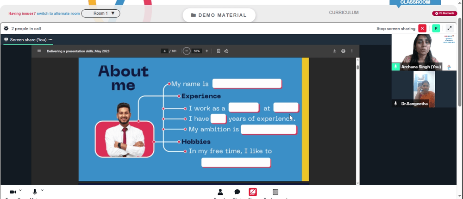Click the PS Moments button

coord(444,13)
